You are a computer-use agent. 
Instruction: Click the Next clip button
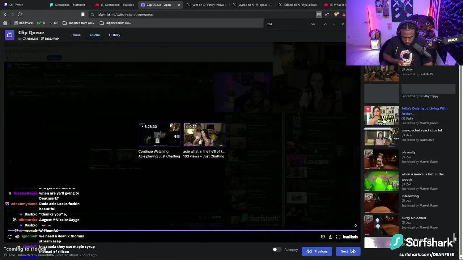348,251
